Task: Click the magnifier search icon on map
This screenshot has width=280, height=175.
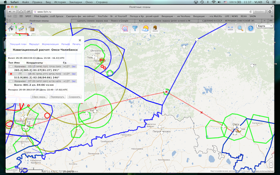Action: 240,29
